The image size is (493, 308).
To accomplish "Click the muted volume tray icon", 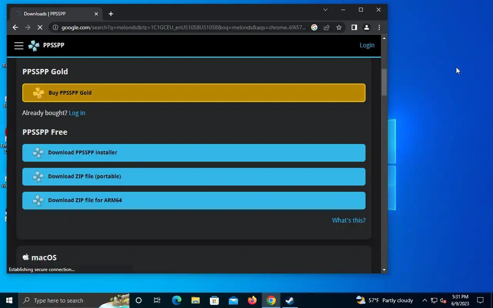I will [x=443, y=300].
